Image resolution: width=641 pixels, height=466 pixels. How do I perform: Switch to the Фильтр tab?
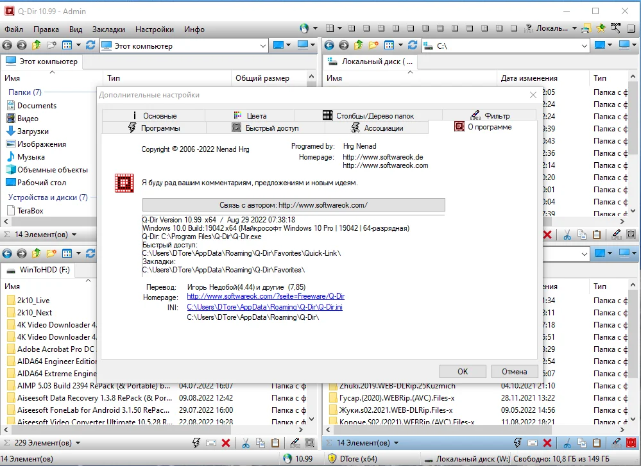pyautogui.click(x=490, y=115)
